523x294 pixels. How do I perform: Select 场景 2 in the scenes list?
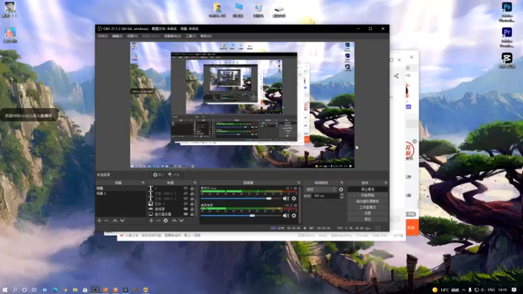121,193
